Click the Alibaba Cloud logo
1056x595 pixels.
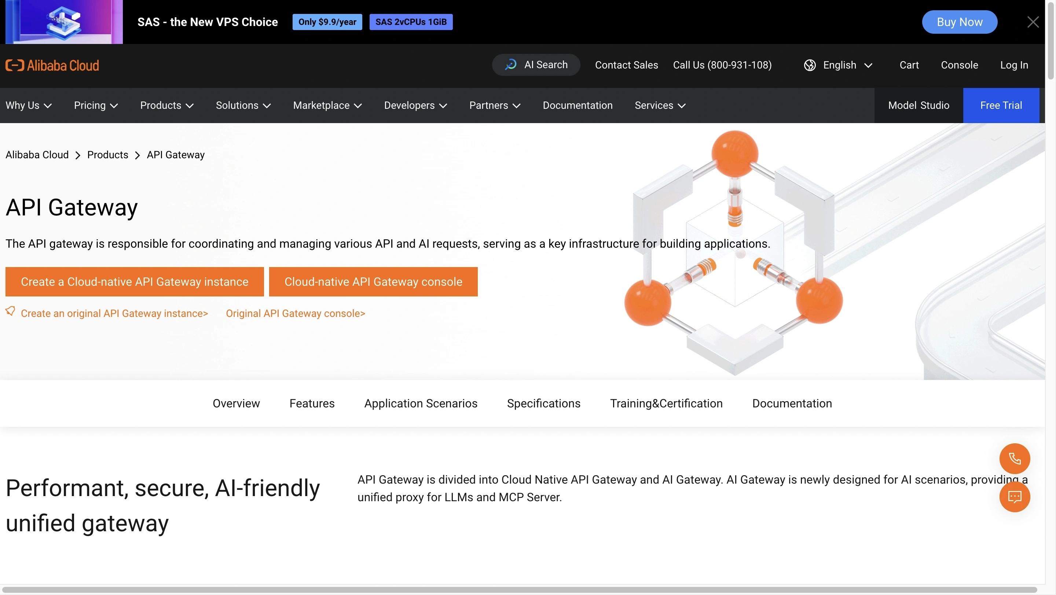(52, 65)
